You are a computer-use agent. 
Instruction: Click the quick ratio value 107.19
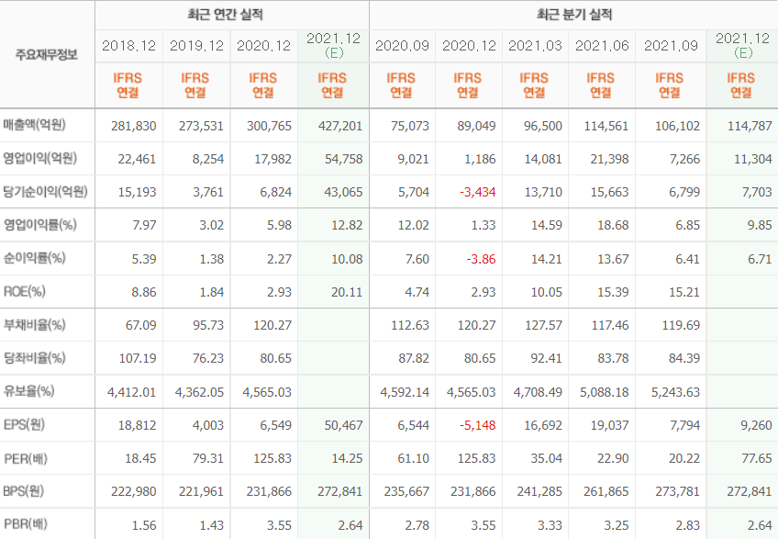pos(138,359)
